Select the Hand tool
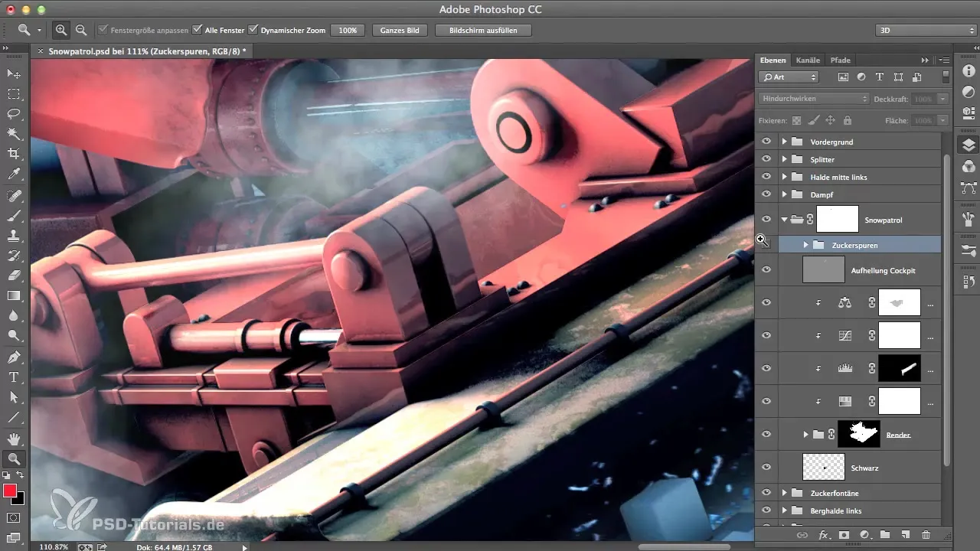 point(14,439)
